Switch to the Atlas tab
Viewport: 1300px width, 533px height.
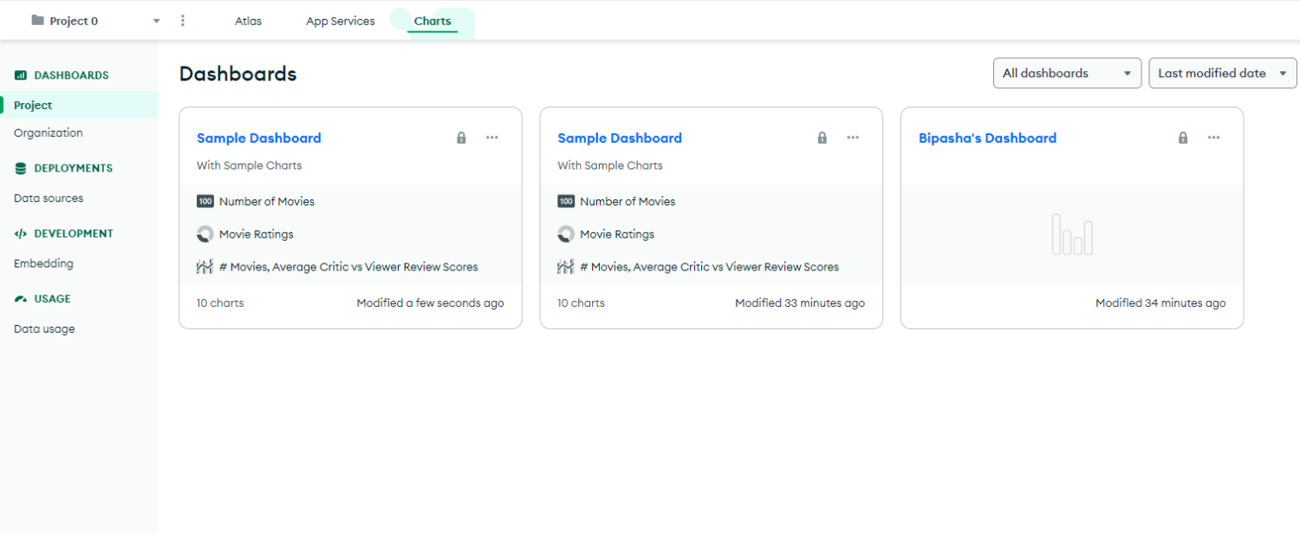[x=248, y=20]
